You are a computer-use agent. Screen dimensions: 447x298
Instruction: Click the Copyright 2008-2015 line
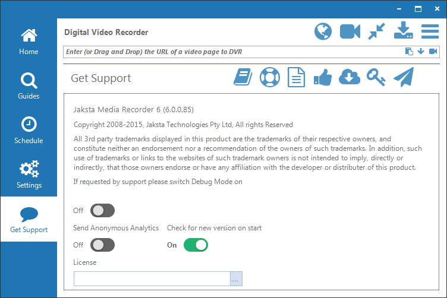[x=183, y=125]
